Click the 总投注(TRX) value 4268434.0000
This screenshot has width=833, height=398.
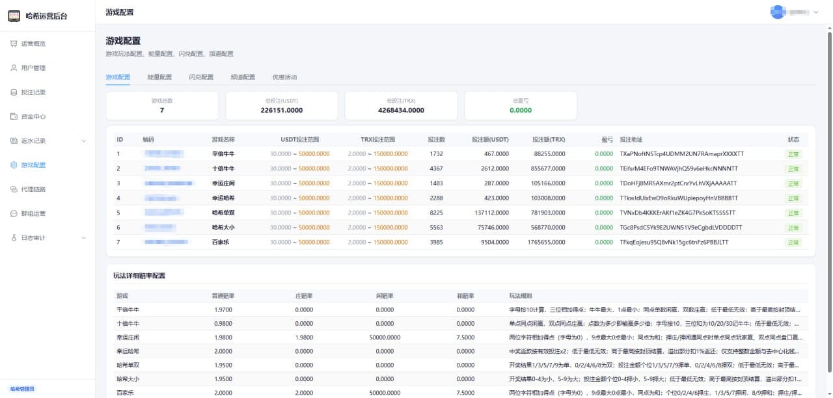(401, 111)
